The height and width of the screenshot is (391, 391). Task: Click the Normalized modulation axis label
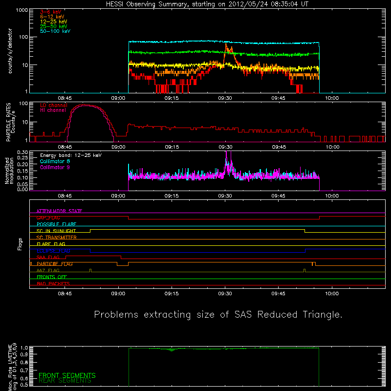point(9,171)
